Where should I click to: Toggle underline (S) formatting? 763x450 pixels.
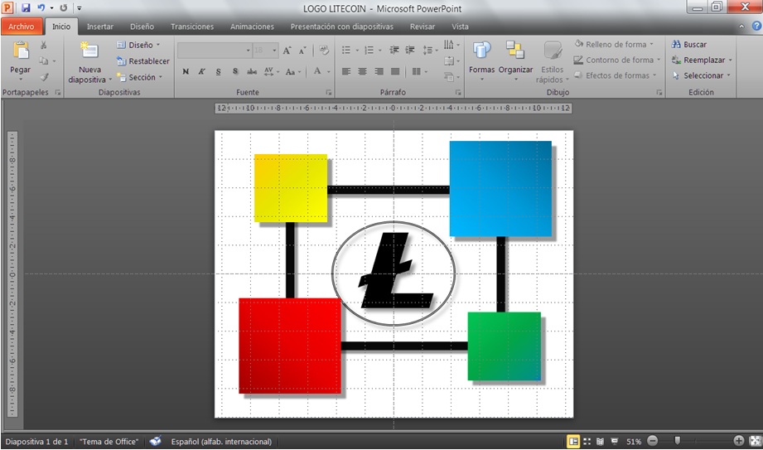[218, 71]
